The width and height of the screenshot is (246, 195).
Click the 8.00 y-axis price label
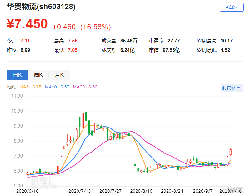pyautogui.click(x=18, y=141)
